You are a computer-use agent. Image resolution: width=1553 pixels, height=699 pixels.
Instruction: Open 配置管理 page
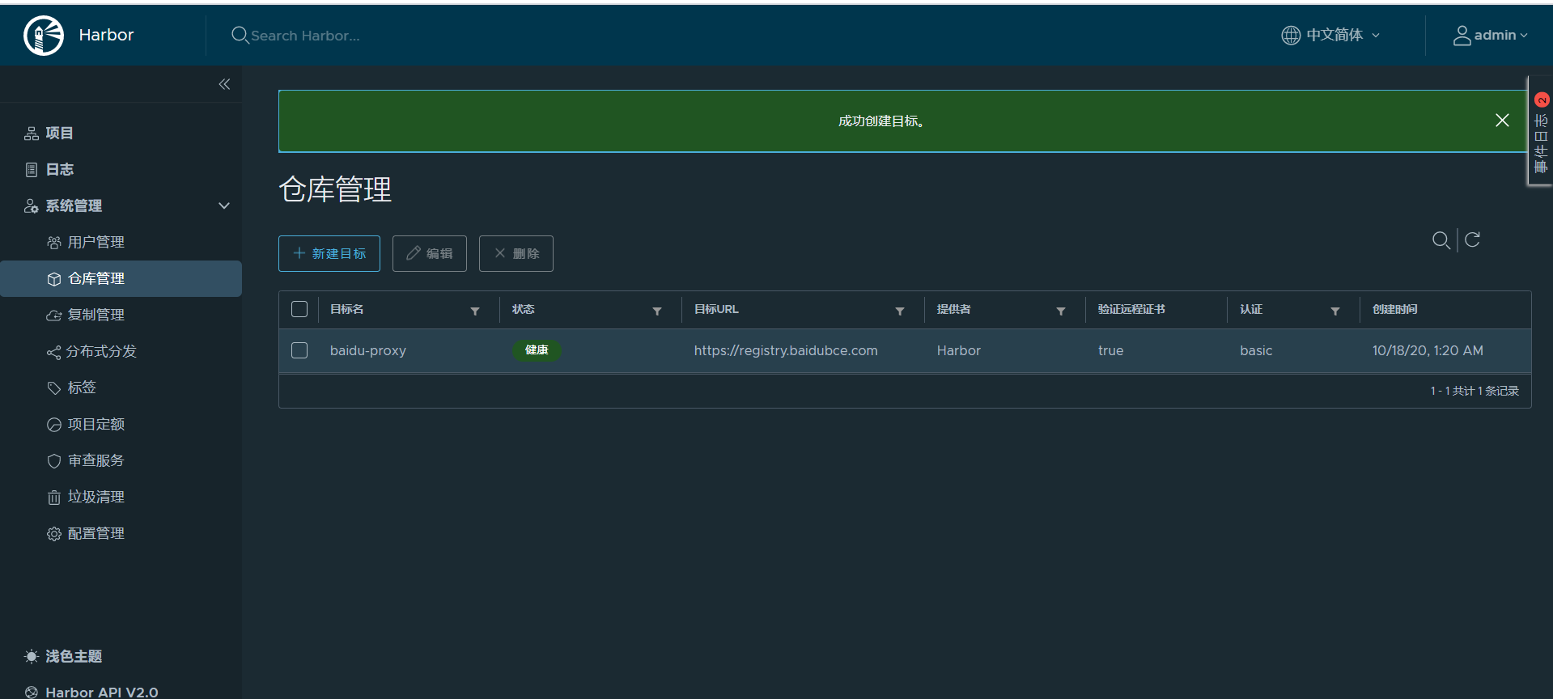95,533
